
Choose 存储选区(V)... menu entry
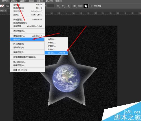[28, 65]
